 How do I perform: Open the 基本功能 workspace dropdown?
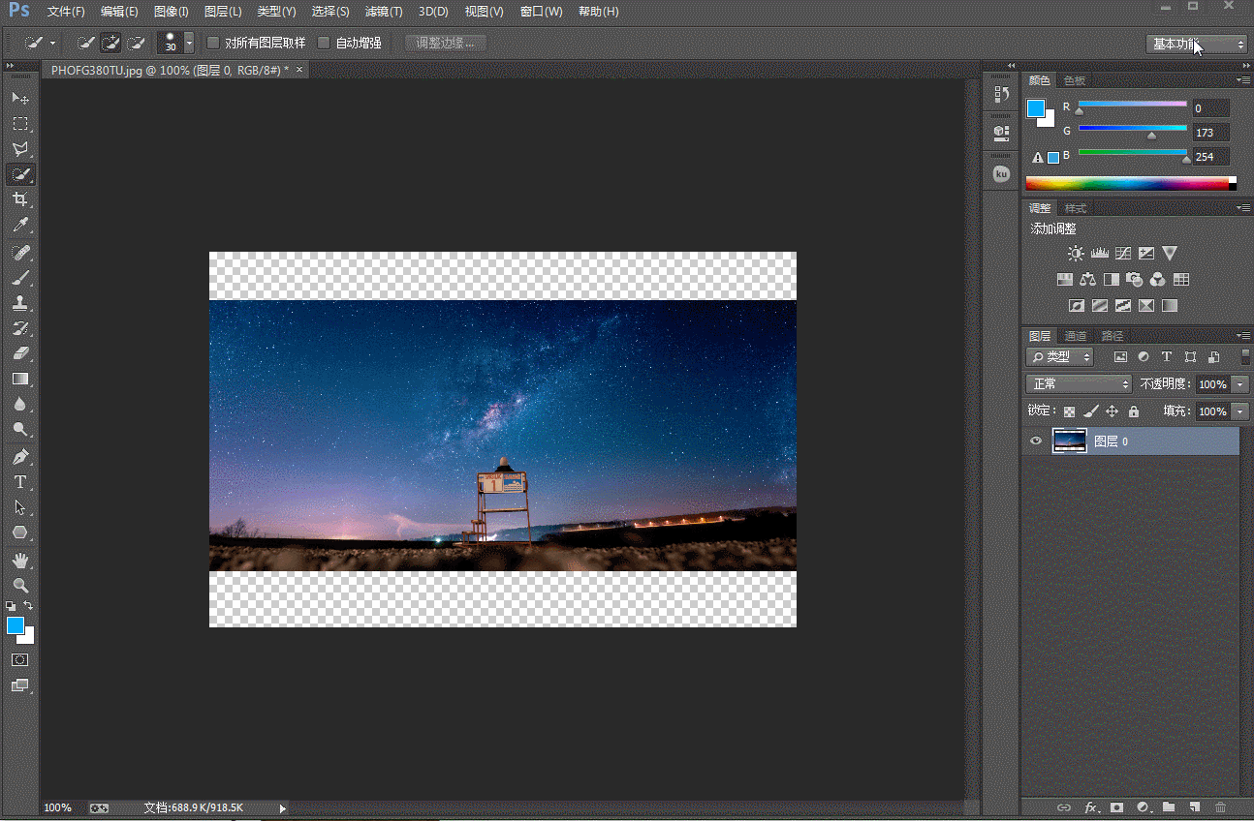pyautogui.click(x=1198, y=44)
